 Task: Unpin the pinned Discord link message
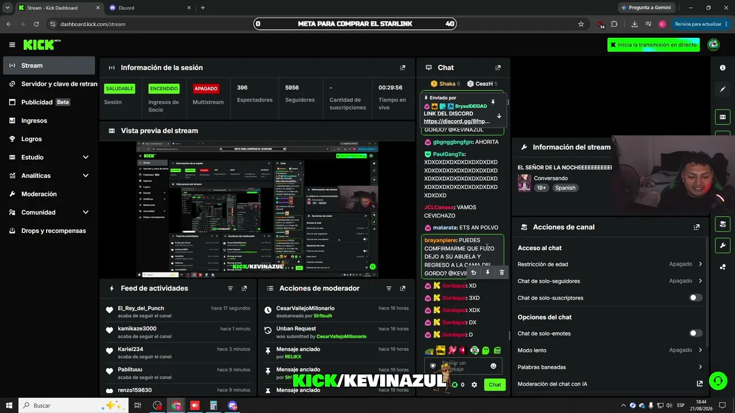[493, 102]
